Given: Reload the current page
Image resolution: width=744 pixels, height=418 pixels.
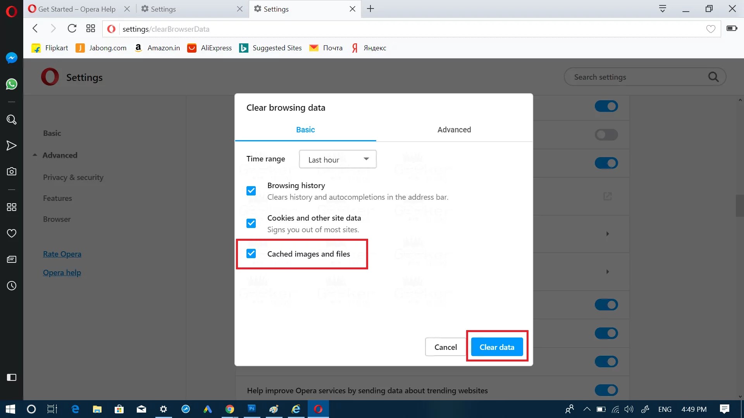Looking at the screenshot, I should 72,28.
